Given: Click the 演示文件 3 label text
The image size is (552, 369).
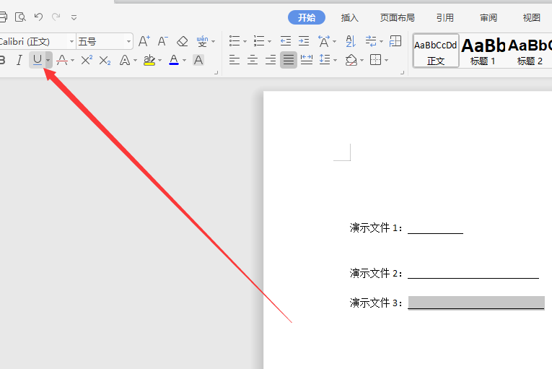Looking at the screenshot, I should [x=376, y=303].
